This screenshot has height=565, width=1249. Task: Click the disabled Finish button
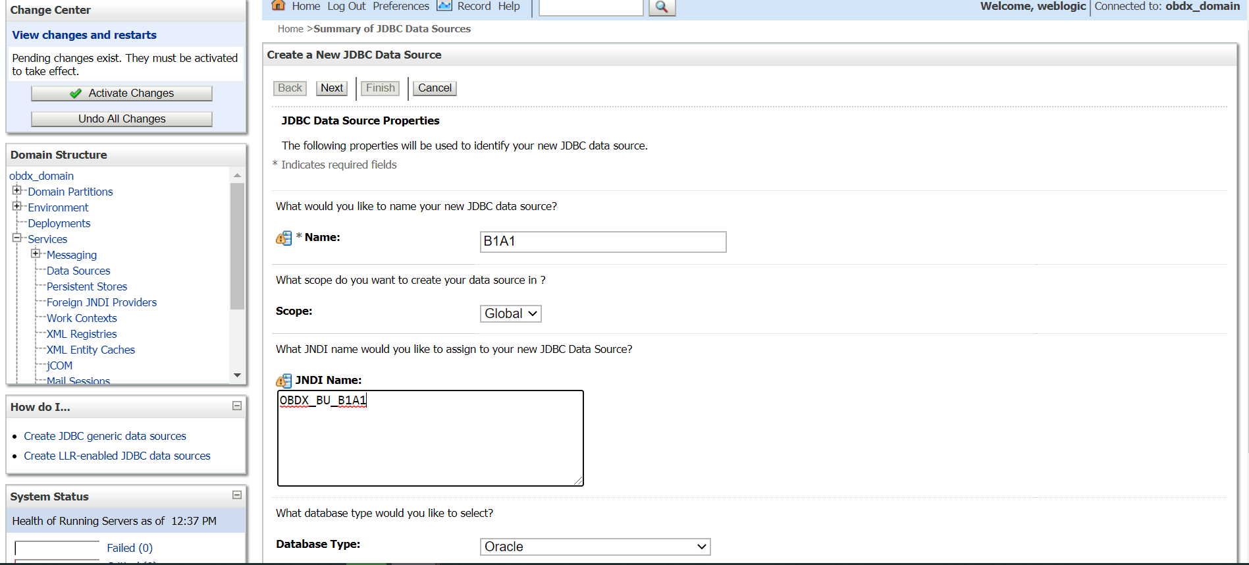pos(381,88)
